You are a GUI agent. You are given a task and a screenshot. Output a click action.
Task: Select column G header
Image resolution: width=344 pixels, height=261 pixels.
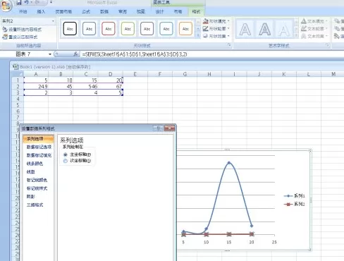(185, 74)
